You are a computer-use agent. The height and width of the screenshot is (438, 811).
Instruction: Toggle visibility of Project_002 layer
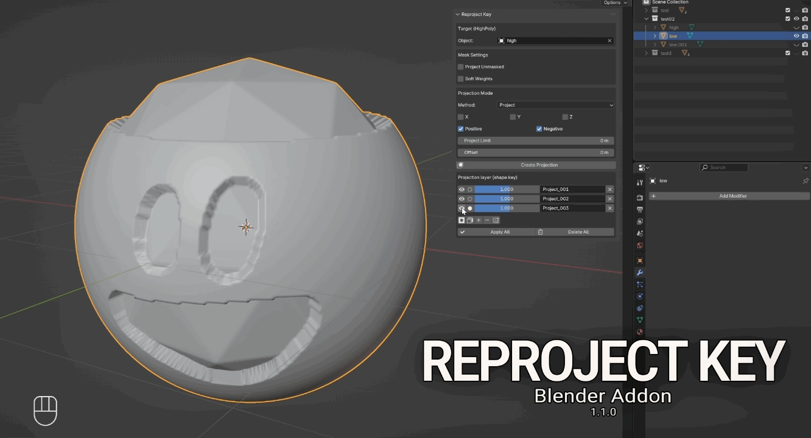coord(462,199)
